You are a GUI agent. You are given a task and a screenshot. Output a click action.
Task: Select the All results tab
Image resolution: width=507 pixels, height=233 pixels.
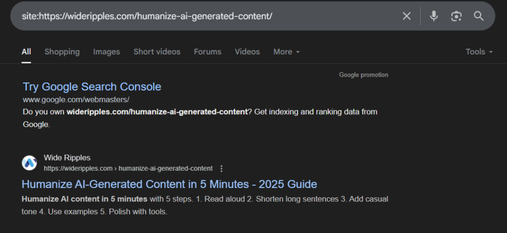click(x=26, y=52)
